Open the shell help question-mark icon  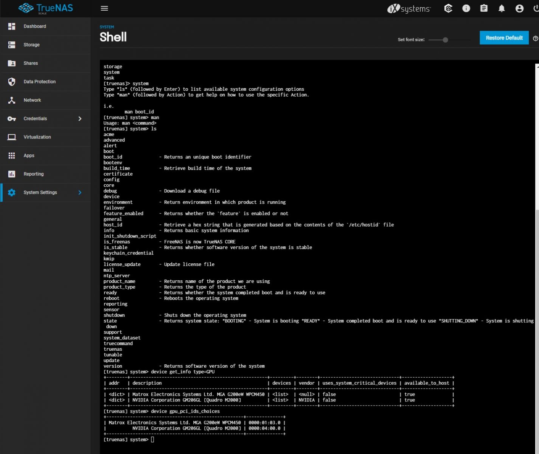click(x=536, y=38)
